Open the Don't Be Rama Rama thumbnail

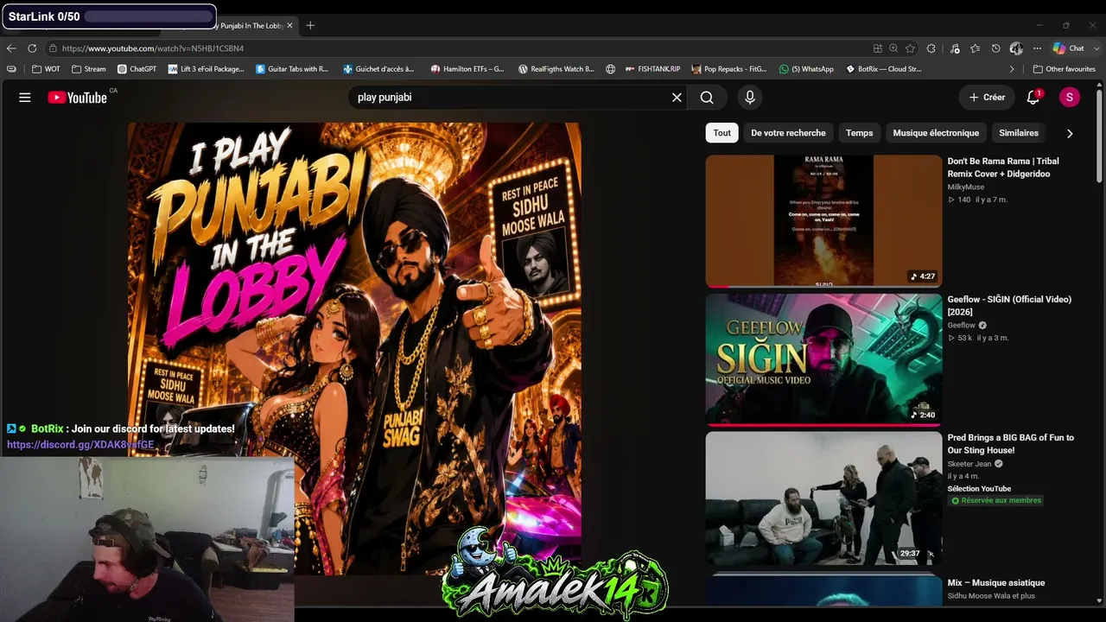tap(823, 221)
